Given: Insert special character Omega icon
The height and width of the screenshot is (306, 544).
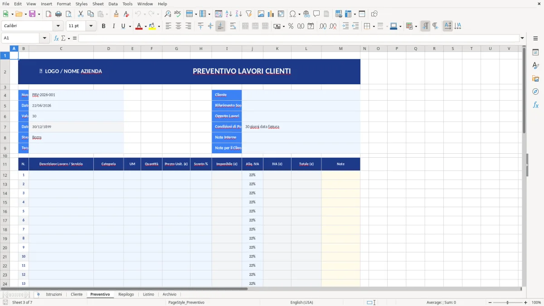Looking at the screenshot, I should pos(292,14).
